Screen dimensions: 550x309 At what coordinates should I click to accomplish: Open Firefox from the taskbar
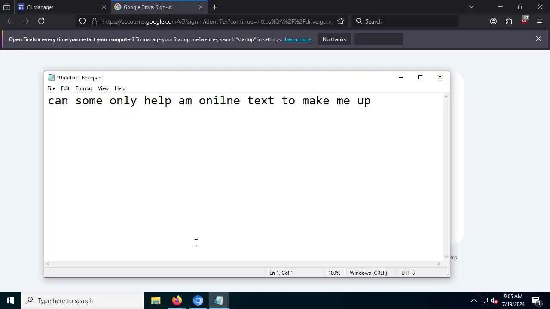(177, 300)
